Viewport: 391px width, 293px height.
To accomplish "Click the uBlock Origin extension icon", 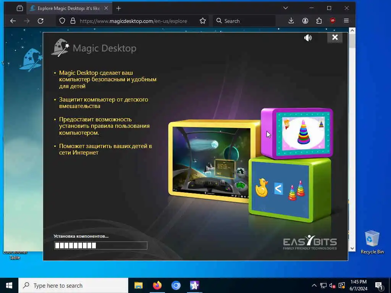I will 333,21.
